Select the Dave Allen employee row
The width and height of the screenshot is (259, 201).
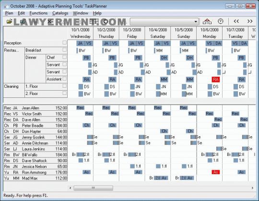(x=35, y=120)
